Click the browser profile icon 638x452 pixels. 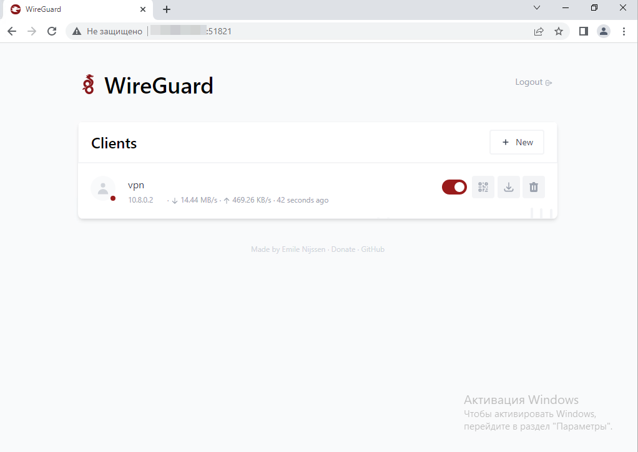(x=603, y=31)
